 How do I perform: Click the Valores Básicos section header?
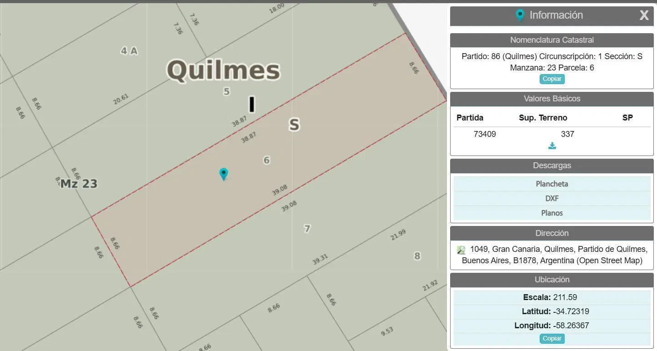tap(552, 99)
